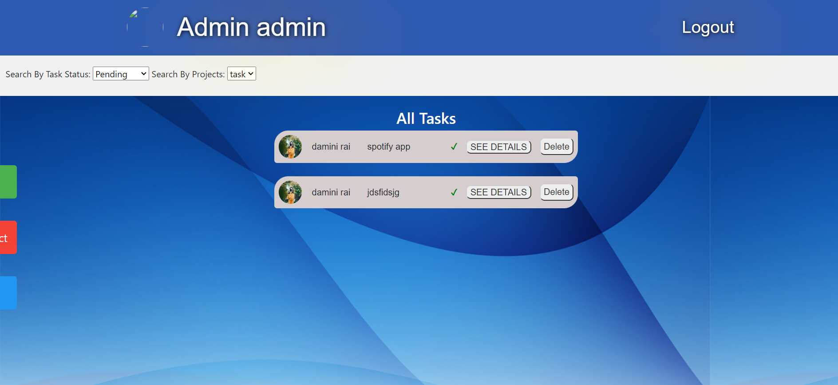This screenshot has width=838, height=385.
Task: Open SEE DETAILS for jdsfidsjg task
Action: 498,192
